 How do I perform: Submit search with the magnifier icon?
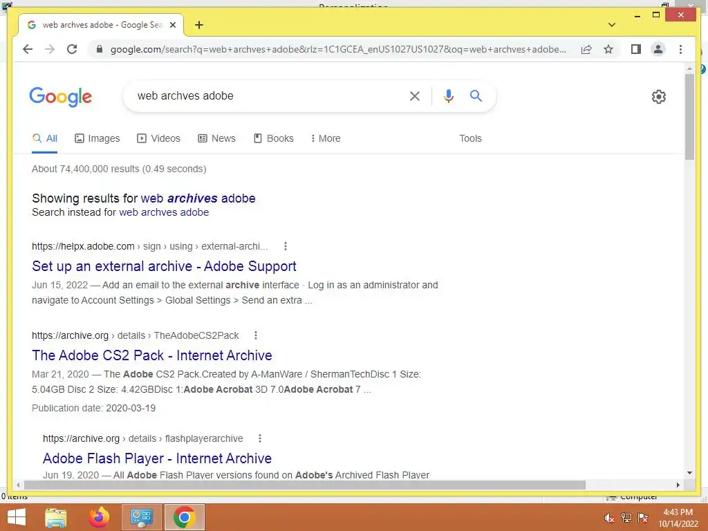pos(476,95)
